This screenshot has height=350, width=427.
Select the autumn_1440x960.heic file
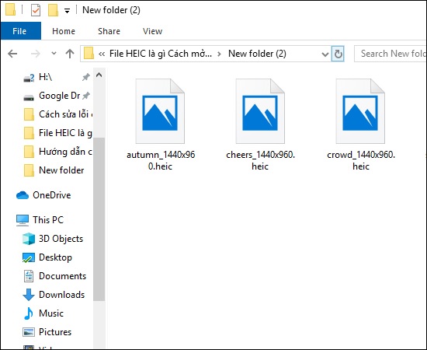pyautogui.click(x=161, y=125)
